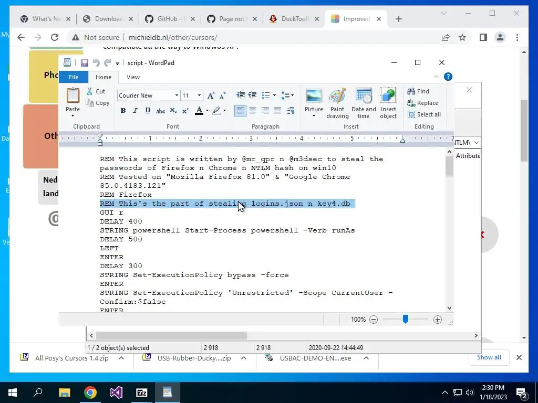Open the highlight color dropdown arrow
The width and height of the screenshot is (538, 403).
pyautogui.click(x=224, y=110)
